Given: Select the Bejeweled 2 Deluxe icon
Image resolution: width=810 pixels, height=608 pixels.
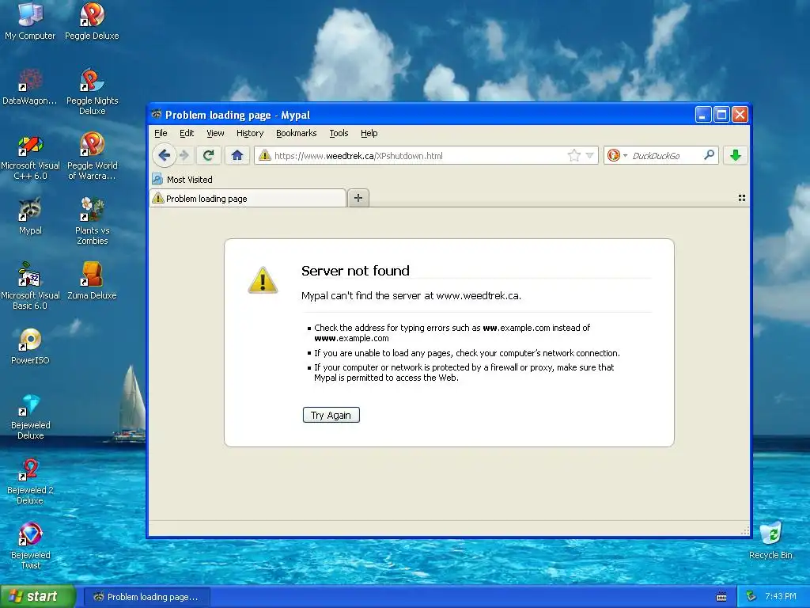Looking at the screenshot, I should (30, 481).
